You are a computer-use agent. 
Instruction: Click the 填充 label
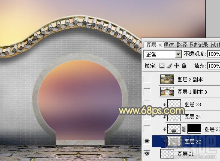[x=200, y=66]
